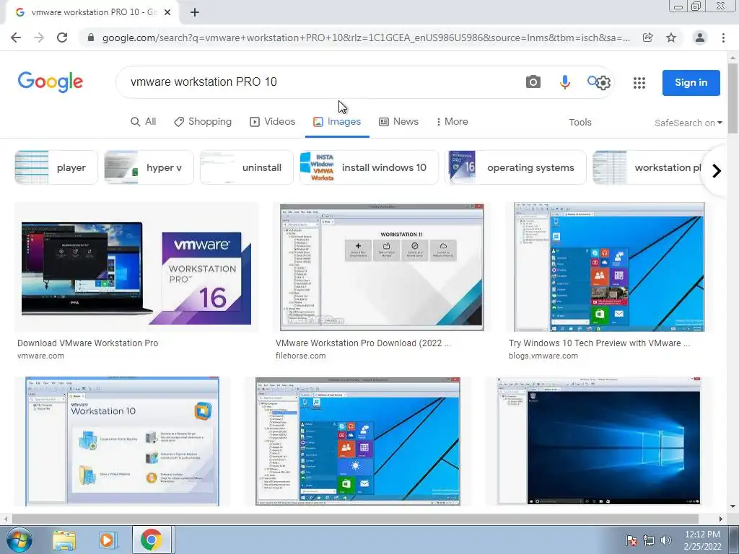Close the vmware workstation PRO 10 tab
This screenshot has height=554, width=739.
coord(167,13)
